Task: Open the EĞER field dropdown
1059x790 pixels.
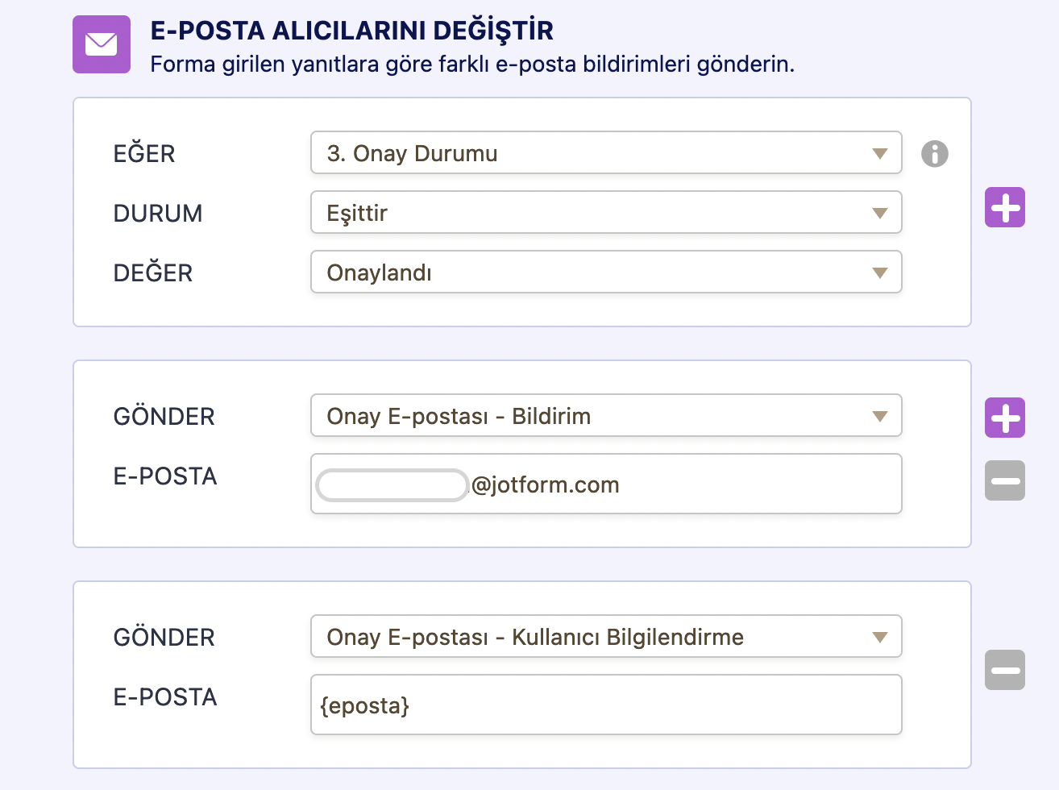Action: pos(605,153)
